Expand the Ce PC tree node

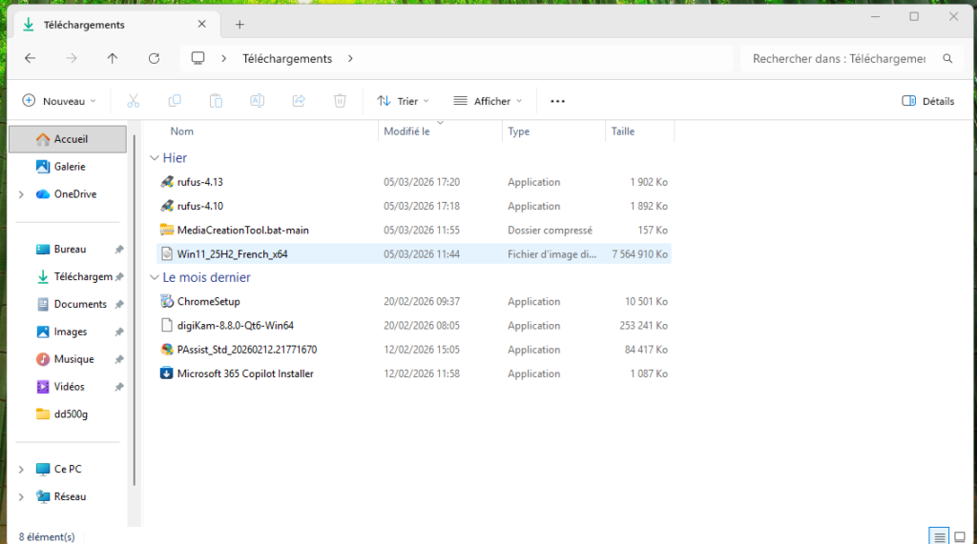point(21,469)
